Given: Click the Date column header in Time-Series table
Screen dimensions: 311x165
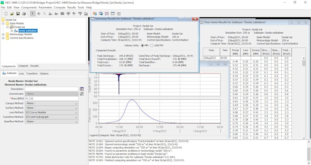Looking at the screenshot, I should (x=211, y=52).
